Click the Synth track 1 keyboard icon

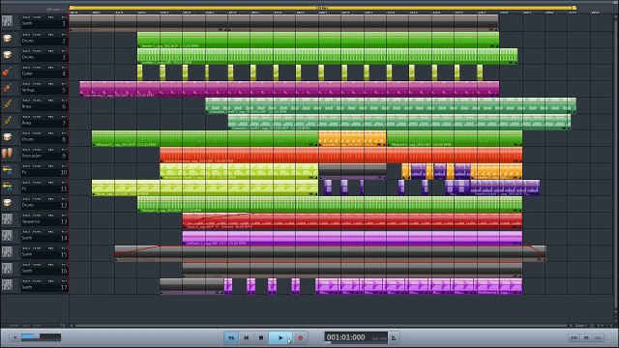click(x=7, y=21)
